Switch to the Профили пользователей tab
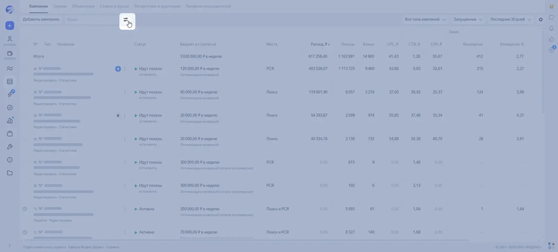Viewport: 558px width, 252px height. [208, 6]
